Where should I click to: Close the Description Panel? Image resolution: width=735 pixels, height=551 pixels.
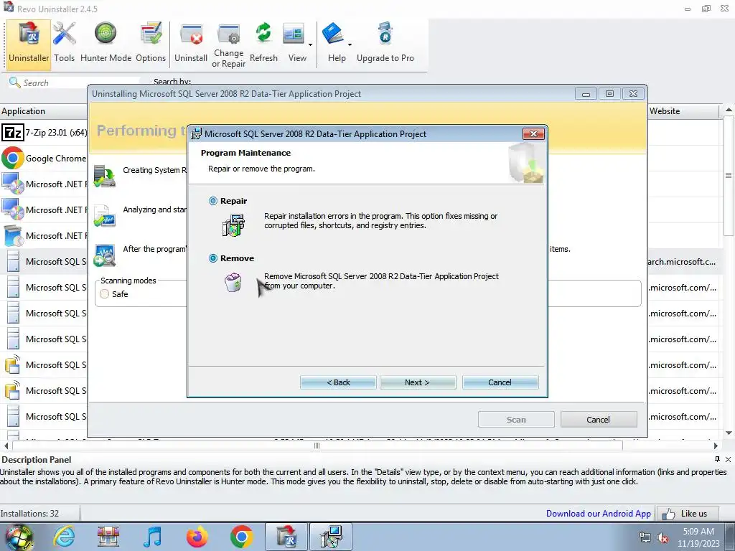click(x=728, y=459)
